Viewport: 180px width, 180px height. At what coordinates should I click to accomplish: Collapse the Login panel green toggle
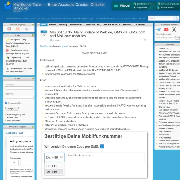pyautogui.click(x=33, y=78)
